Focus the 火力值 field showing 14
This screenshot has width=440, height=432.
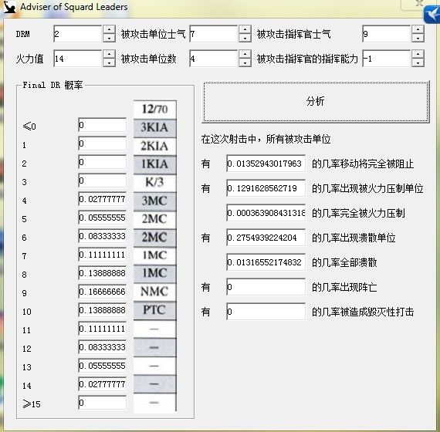click(x=78, y=59)
